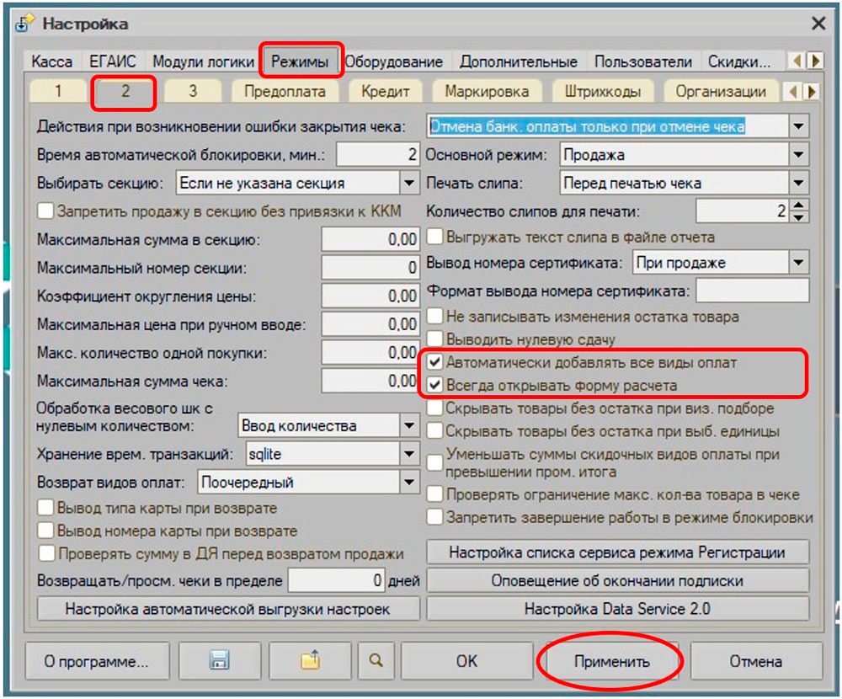Click the Максимальная сумма чека field
The width and height of the screenshot is (842, 699).
pos(370,382)
